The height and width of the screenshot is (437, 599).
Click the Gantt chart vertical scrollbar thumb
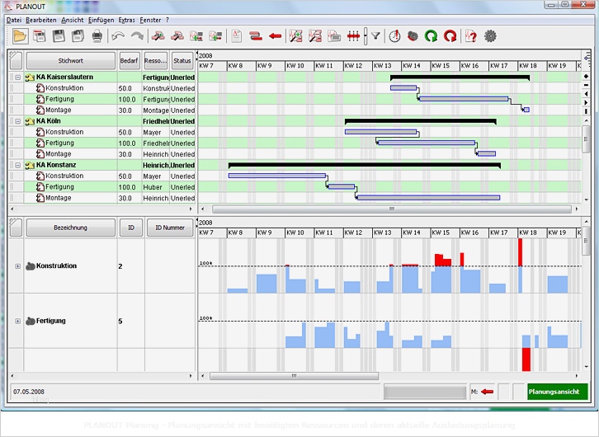point(587,139)
